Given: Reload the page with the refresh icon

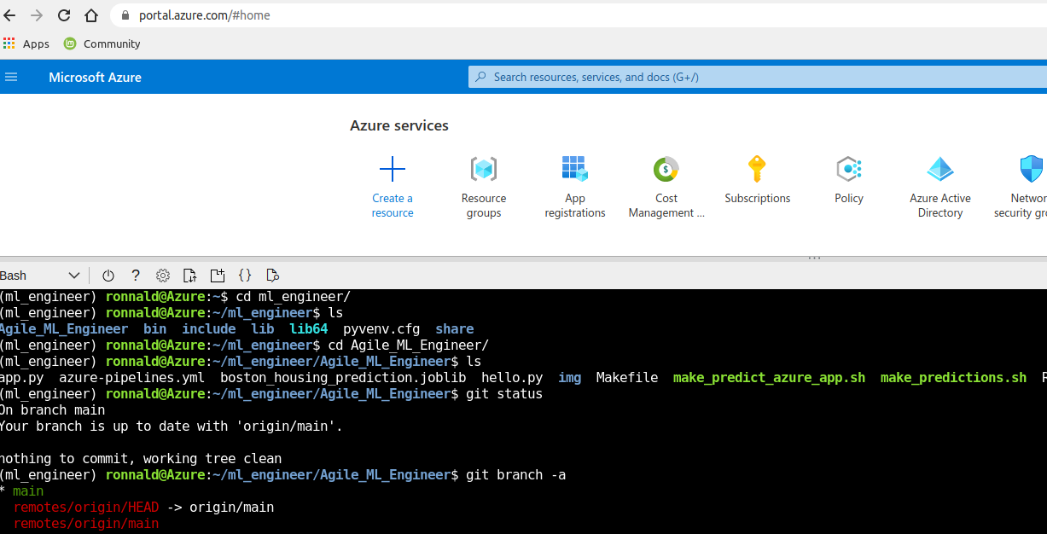Looking at the screenshot, I should [64, 15].
